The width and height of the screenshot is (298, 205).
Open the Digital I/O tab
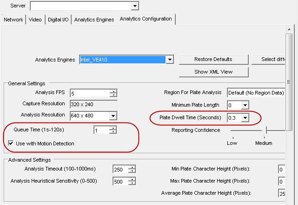[x=58, y=20]
